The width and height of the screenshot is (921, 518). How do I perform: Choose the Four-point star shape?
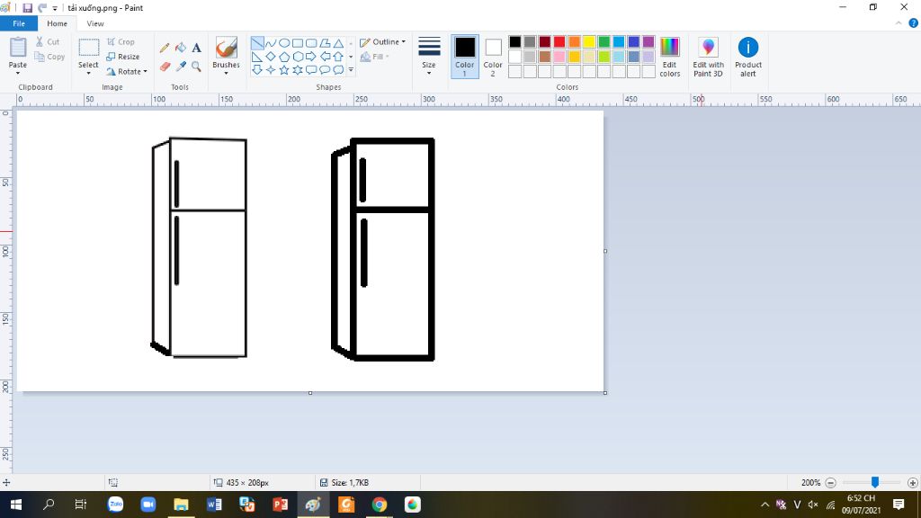click(x=271, y=70)
